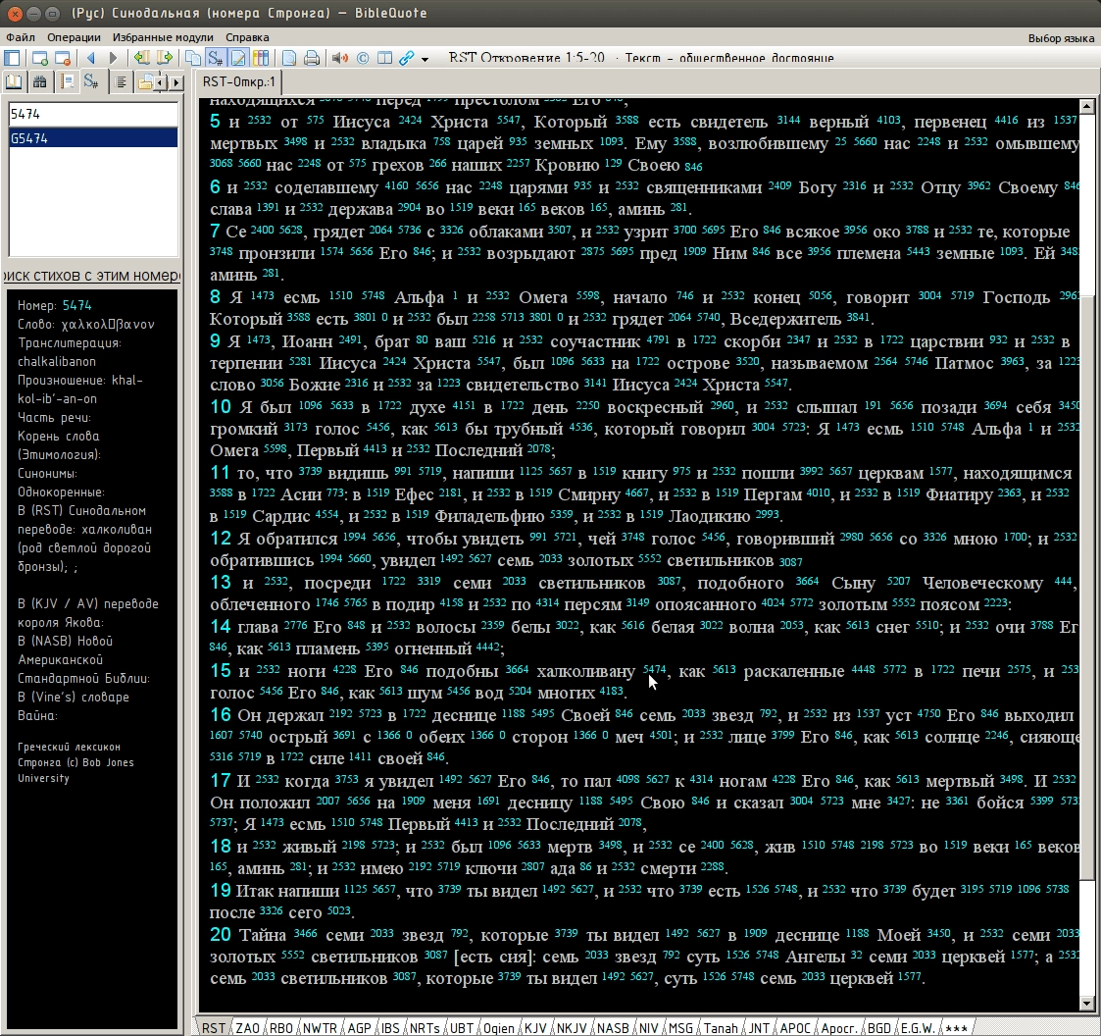Switch to the APOC module tab
1101x1036 pixels.
click(795, 1027)
